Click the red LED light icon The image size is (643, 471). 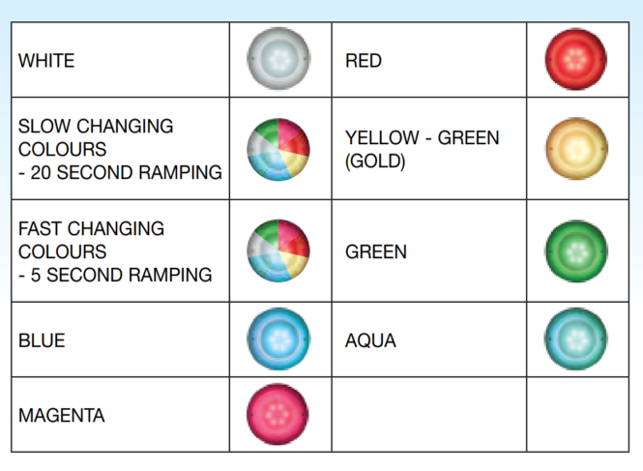576,59
